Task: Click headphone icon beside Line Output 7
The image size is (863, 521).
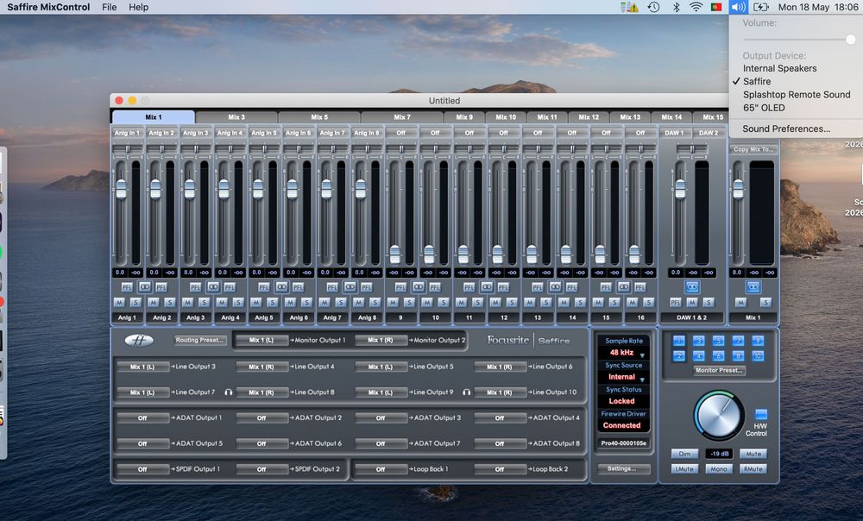Action: point(228,392)
